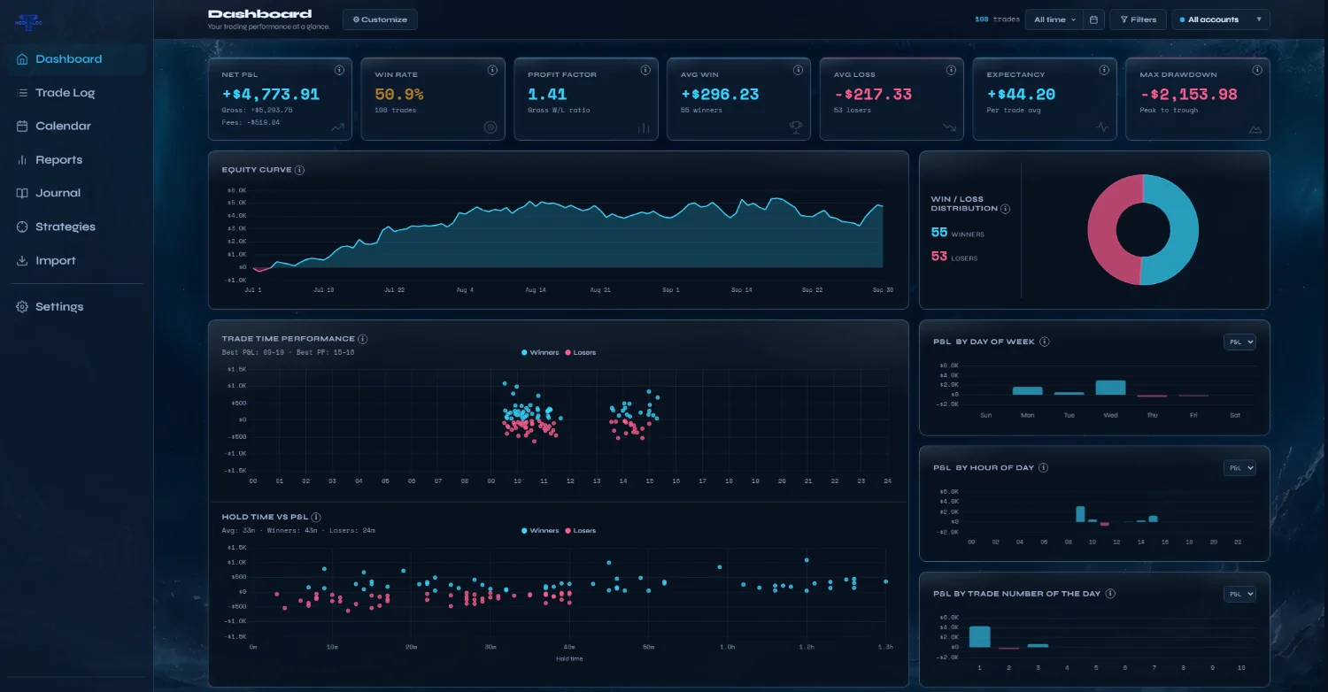Click the Hold Time vs P&L info icon
The height and width of the screenshot is (692, 1328).
tap(316, 517)
